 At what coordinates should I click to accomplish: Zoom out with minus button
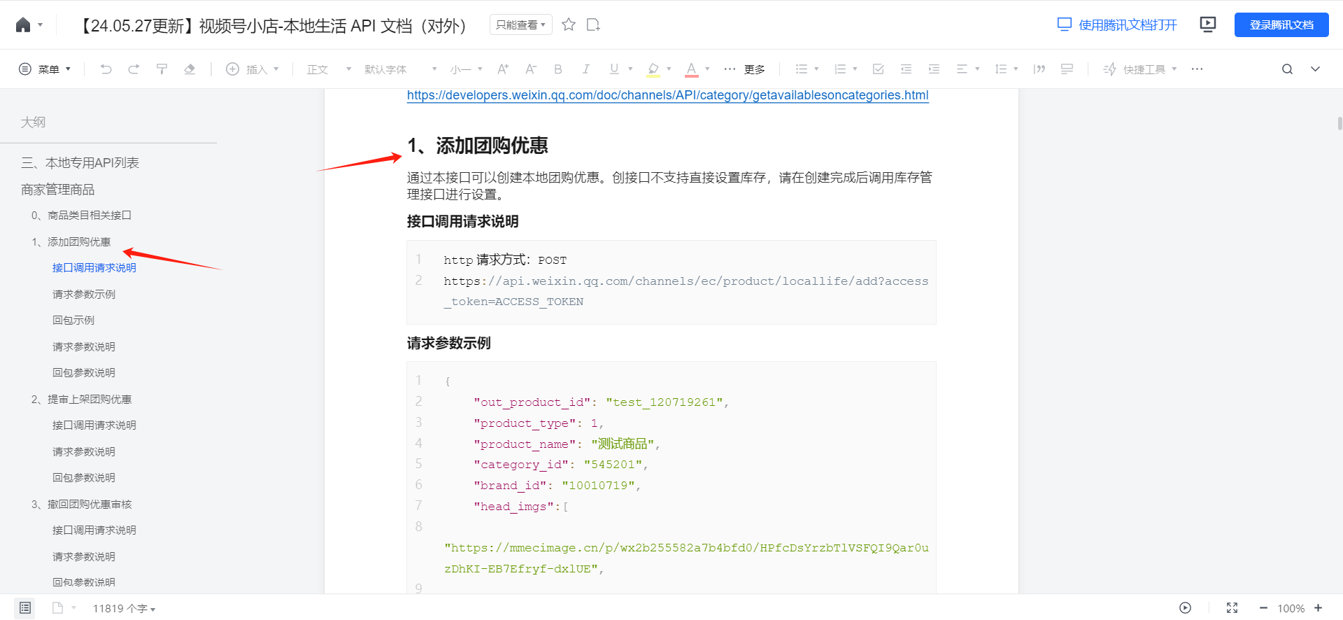coord(1263,608)
